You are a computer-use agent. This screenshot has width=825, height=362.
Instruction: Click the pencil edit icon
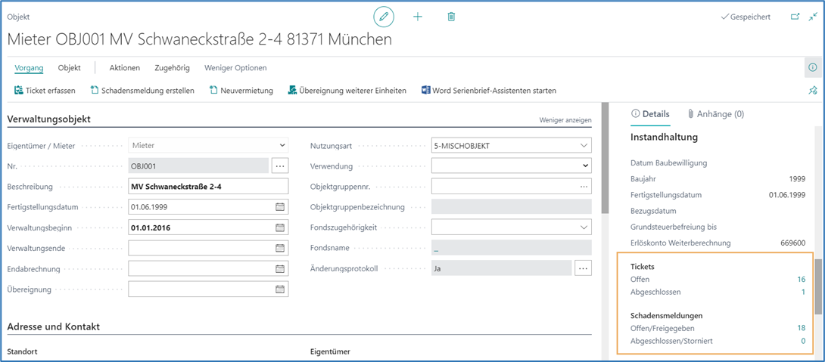(384, 17)
